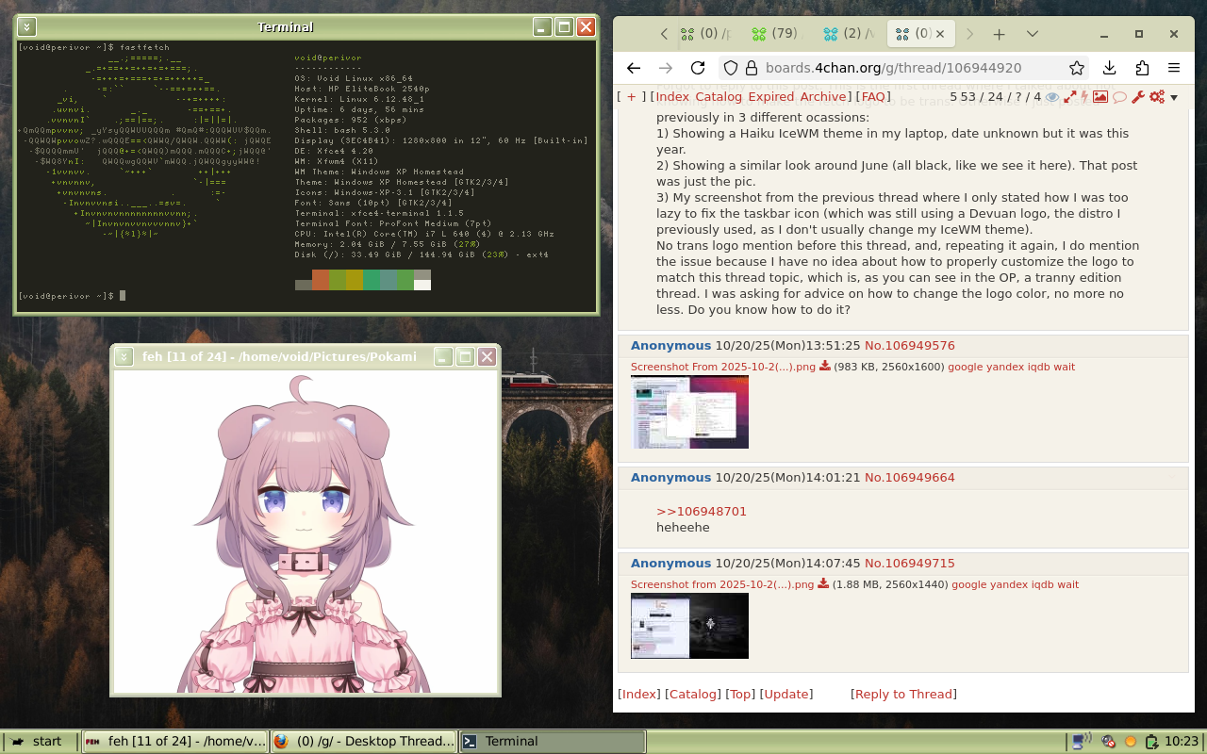Click post number No.106949715
The image size is (1207, 754).
pyautogui.click(x=909, y=564)
